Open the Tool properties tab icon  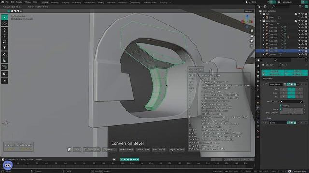tap(258, 66)
